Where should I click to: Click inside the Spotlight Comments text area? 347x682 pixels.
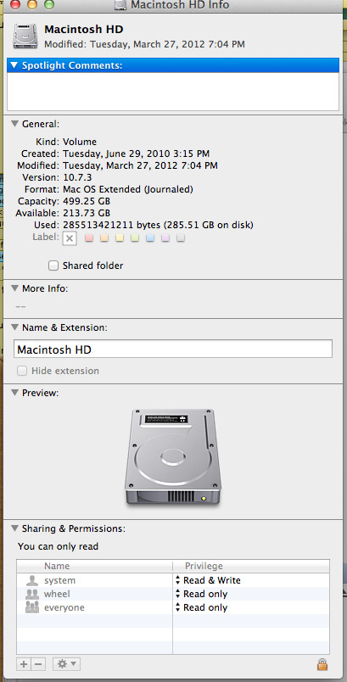[173, 92]
